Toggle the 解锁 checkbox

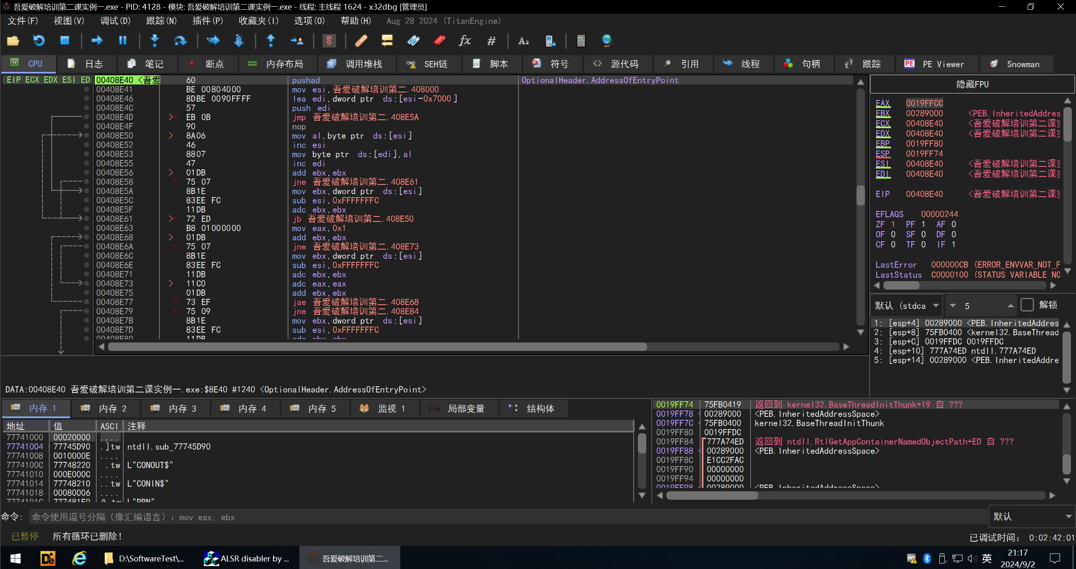pos(1027,305)
